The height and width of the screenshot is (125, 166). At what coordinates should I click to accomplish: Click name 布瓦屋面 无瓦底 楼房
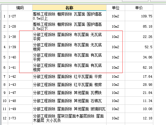click(x=69, y=47)
